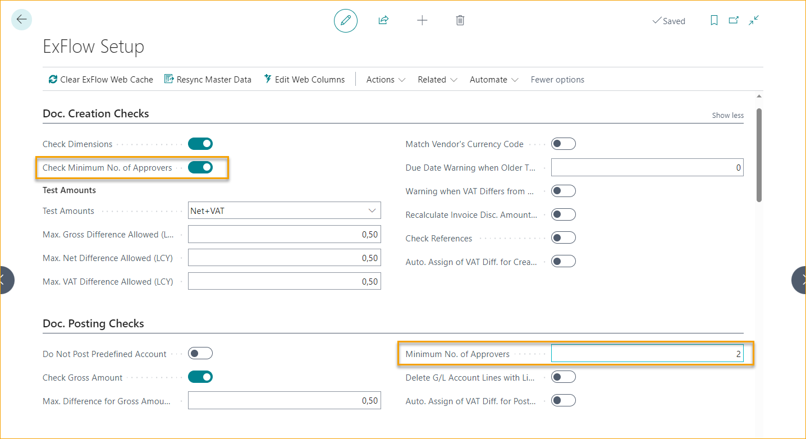Image resolution: width=806 pixels, height=439 pixels.
Task: Click Minimum No. of Approvers field
Action: pos(647,354)
